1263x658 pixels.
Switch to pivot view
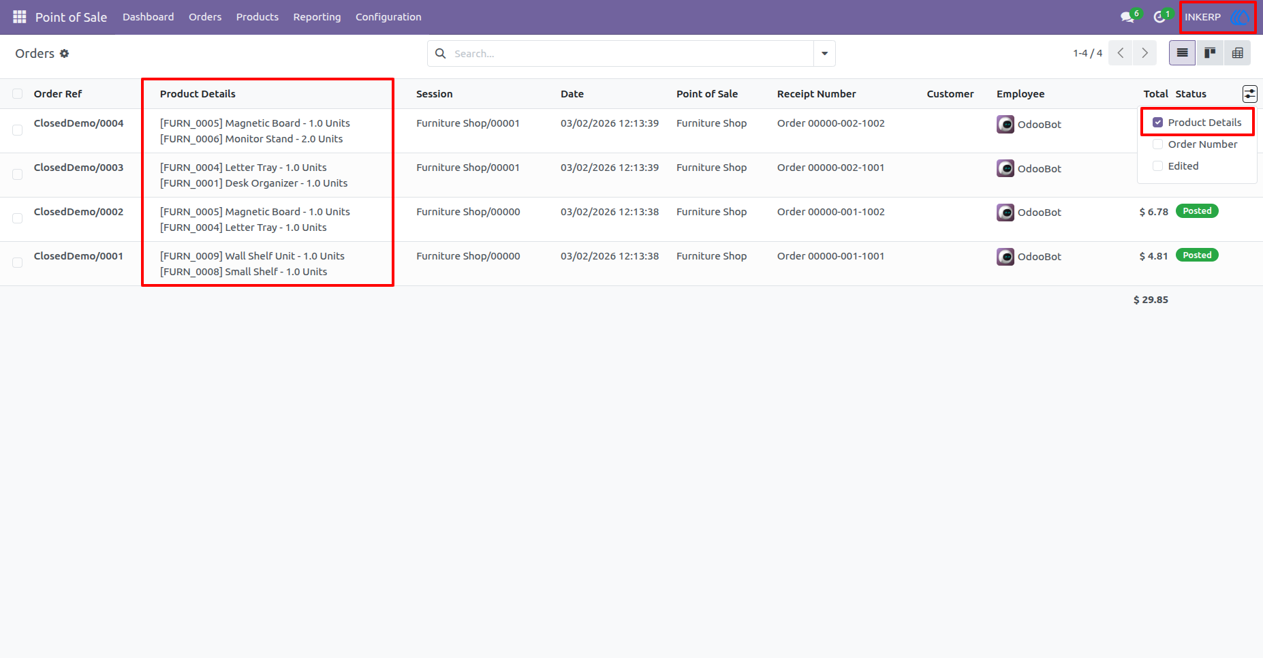point(1237,53)
